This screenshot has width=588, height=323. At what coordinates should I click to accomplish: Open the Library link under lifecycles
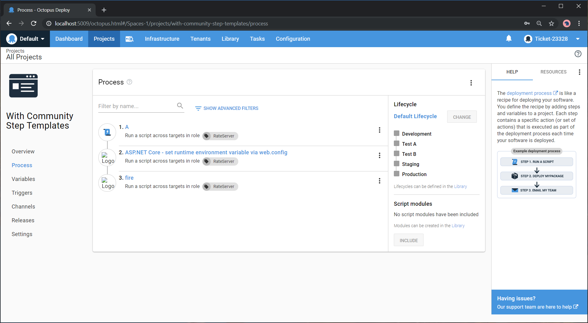460,186
